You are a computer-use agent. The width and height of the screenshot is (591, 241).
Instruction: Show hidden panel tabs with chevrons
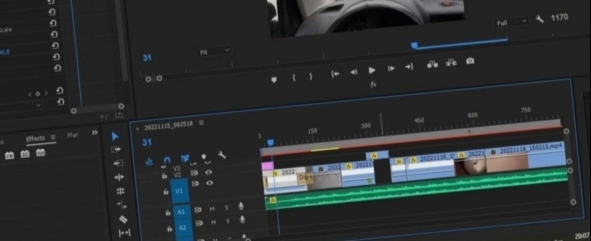[x=95, y=133]
